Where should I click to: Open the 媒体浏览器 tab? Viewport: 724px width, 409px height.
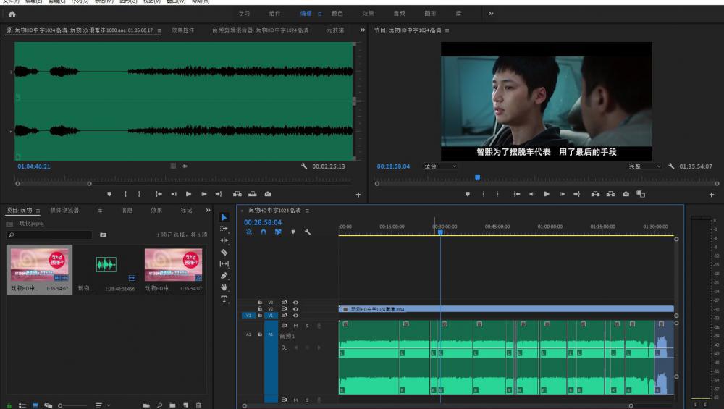64,211
